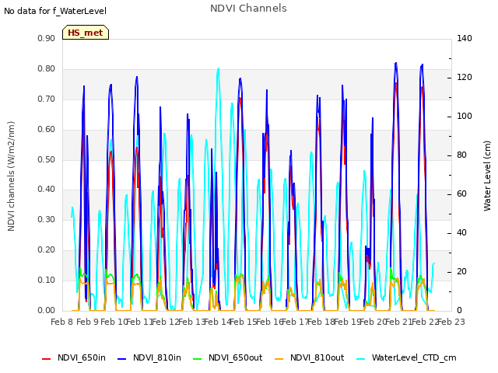Click the 40 right axis value
498x373 pixels.
point(461,233)
